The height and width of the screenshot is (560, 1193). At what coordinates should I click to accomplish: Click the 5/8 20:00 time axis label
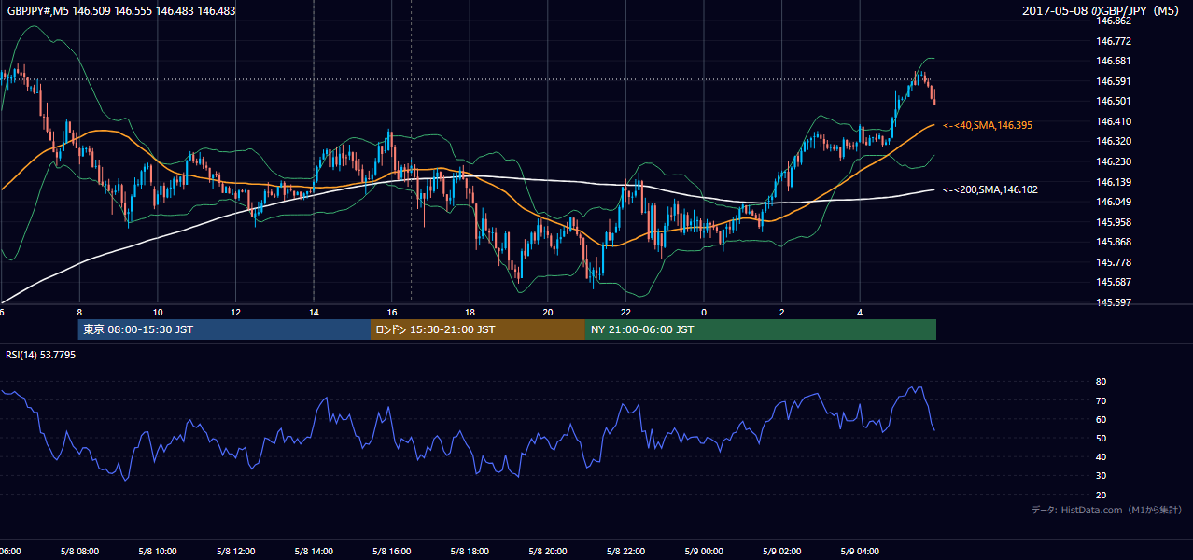click(x=548, y=552)
